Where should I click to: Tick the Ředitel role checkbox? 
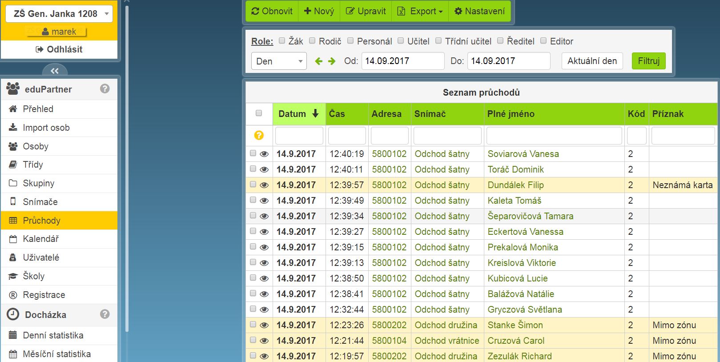pyautogui.click(x=500, y=41)
